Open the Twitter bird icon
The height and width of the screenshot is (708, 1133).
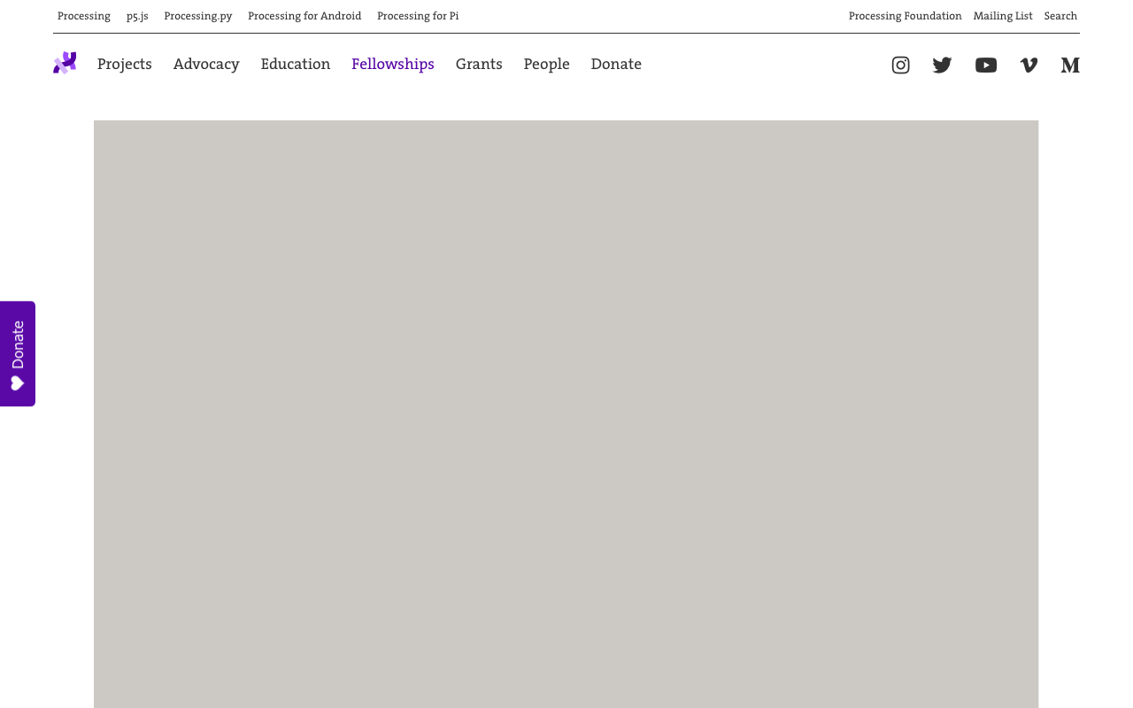(x=942, y=65)
